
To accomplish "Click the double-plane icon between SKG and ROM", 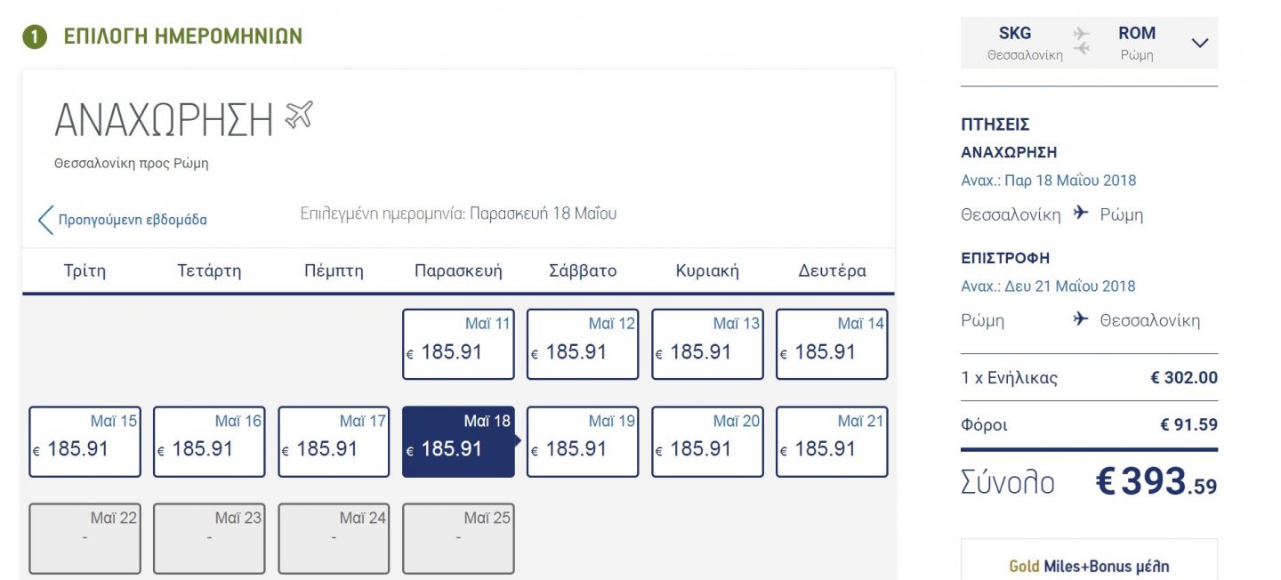I will 1082,42.
